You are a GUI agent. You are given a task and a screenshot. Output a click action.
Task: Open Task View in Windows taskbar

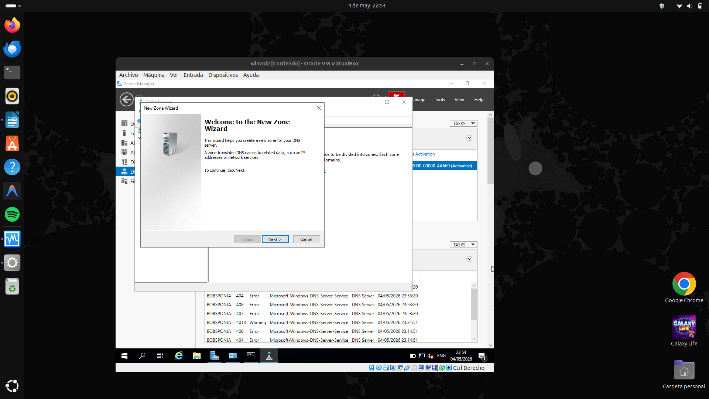coord(160,356)
